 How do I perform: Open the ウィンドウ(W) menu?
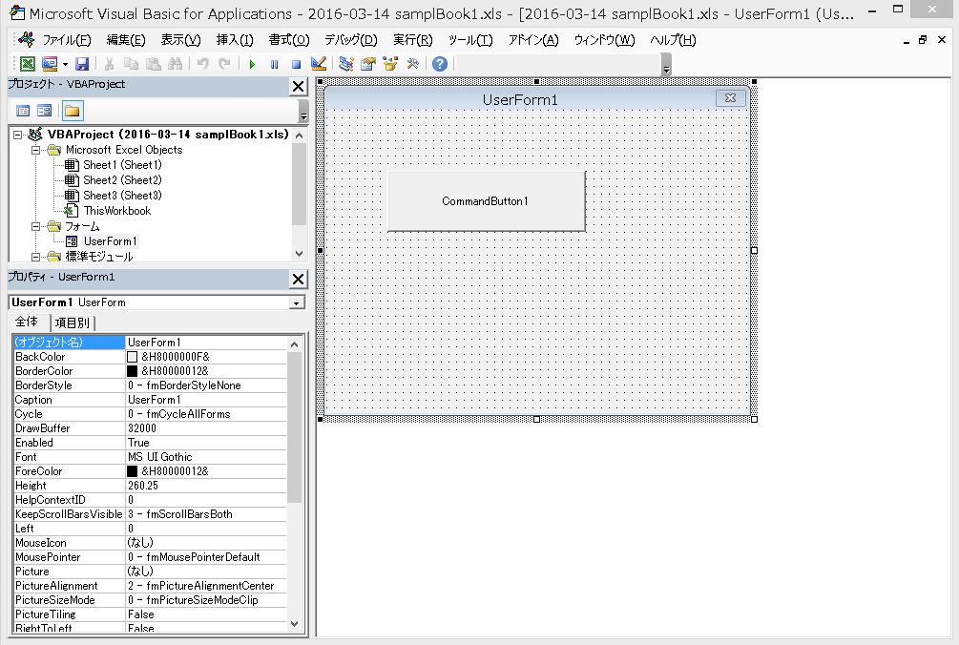(604, 40)
